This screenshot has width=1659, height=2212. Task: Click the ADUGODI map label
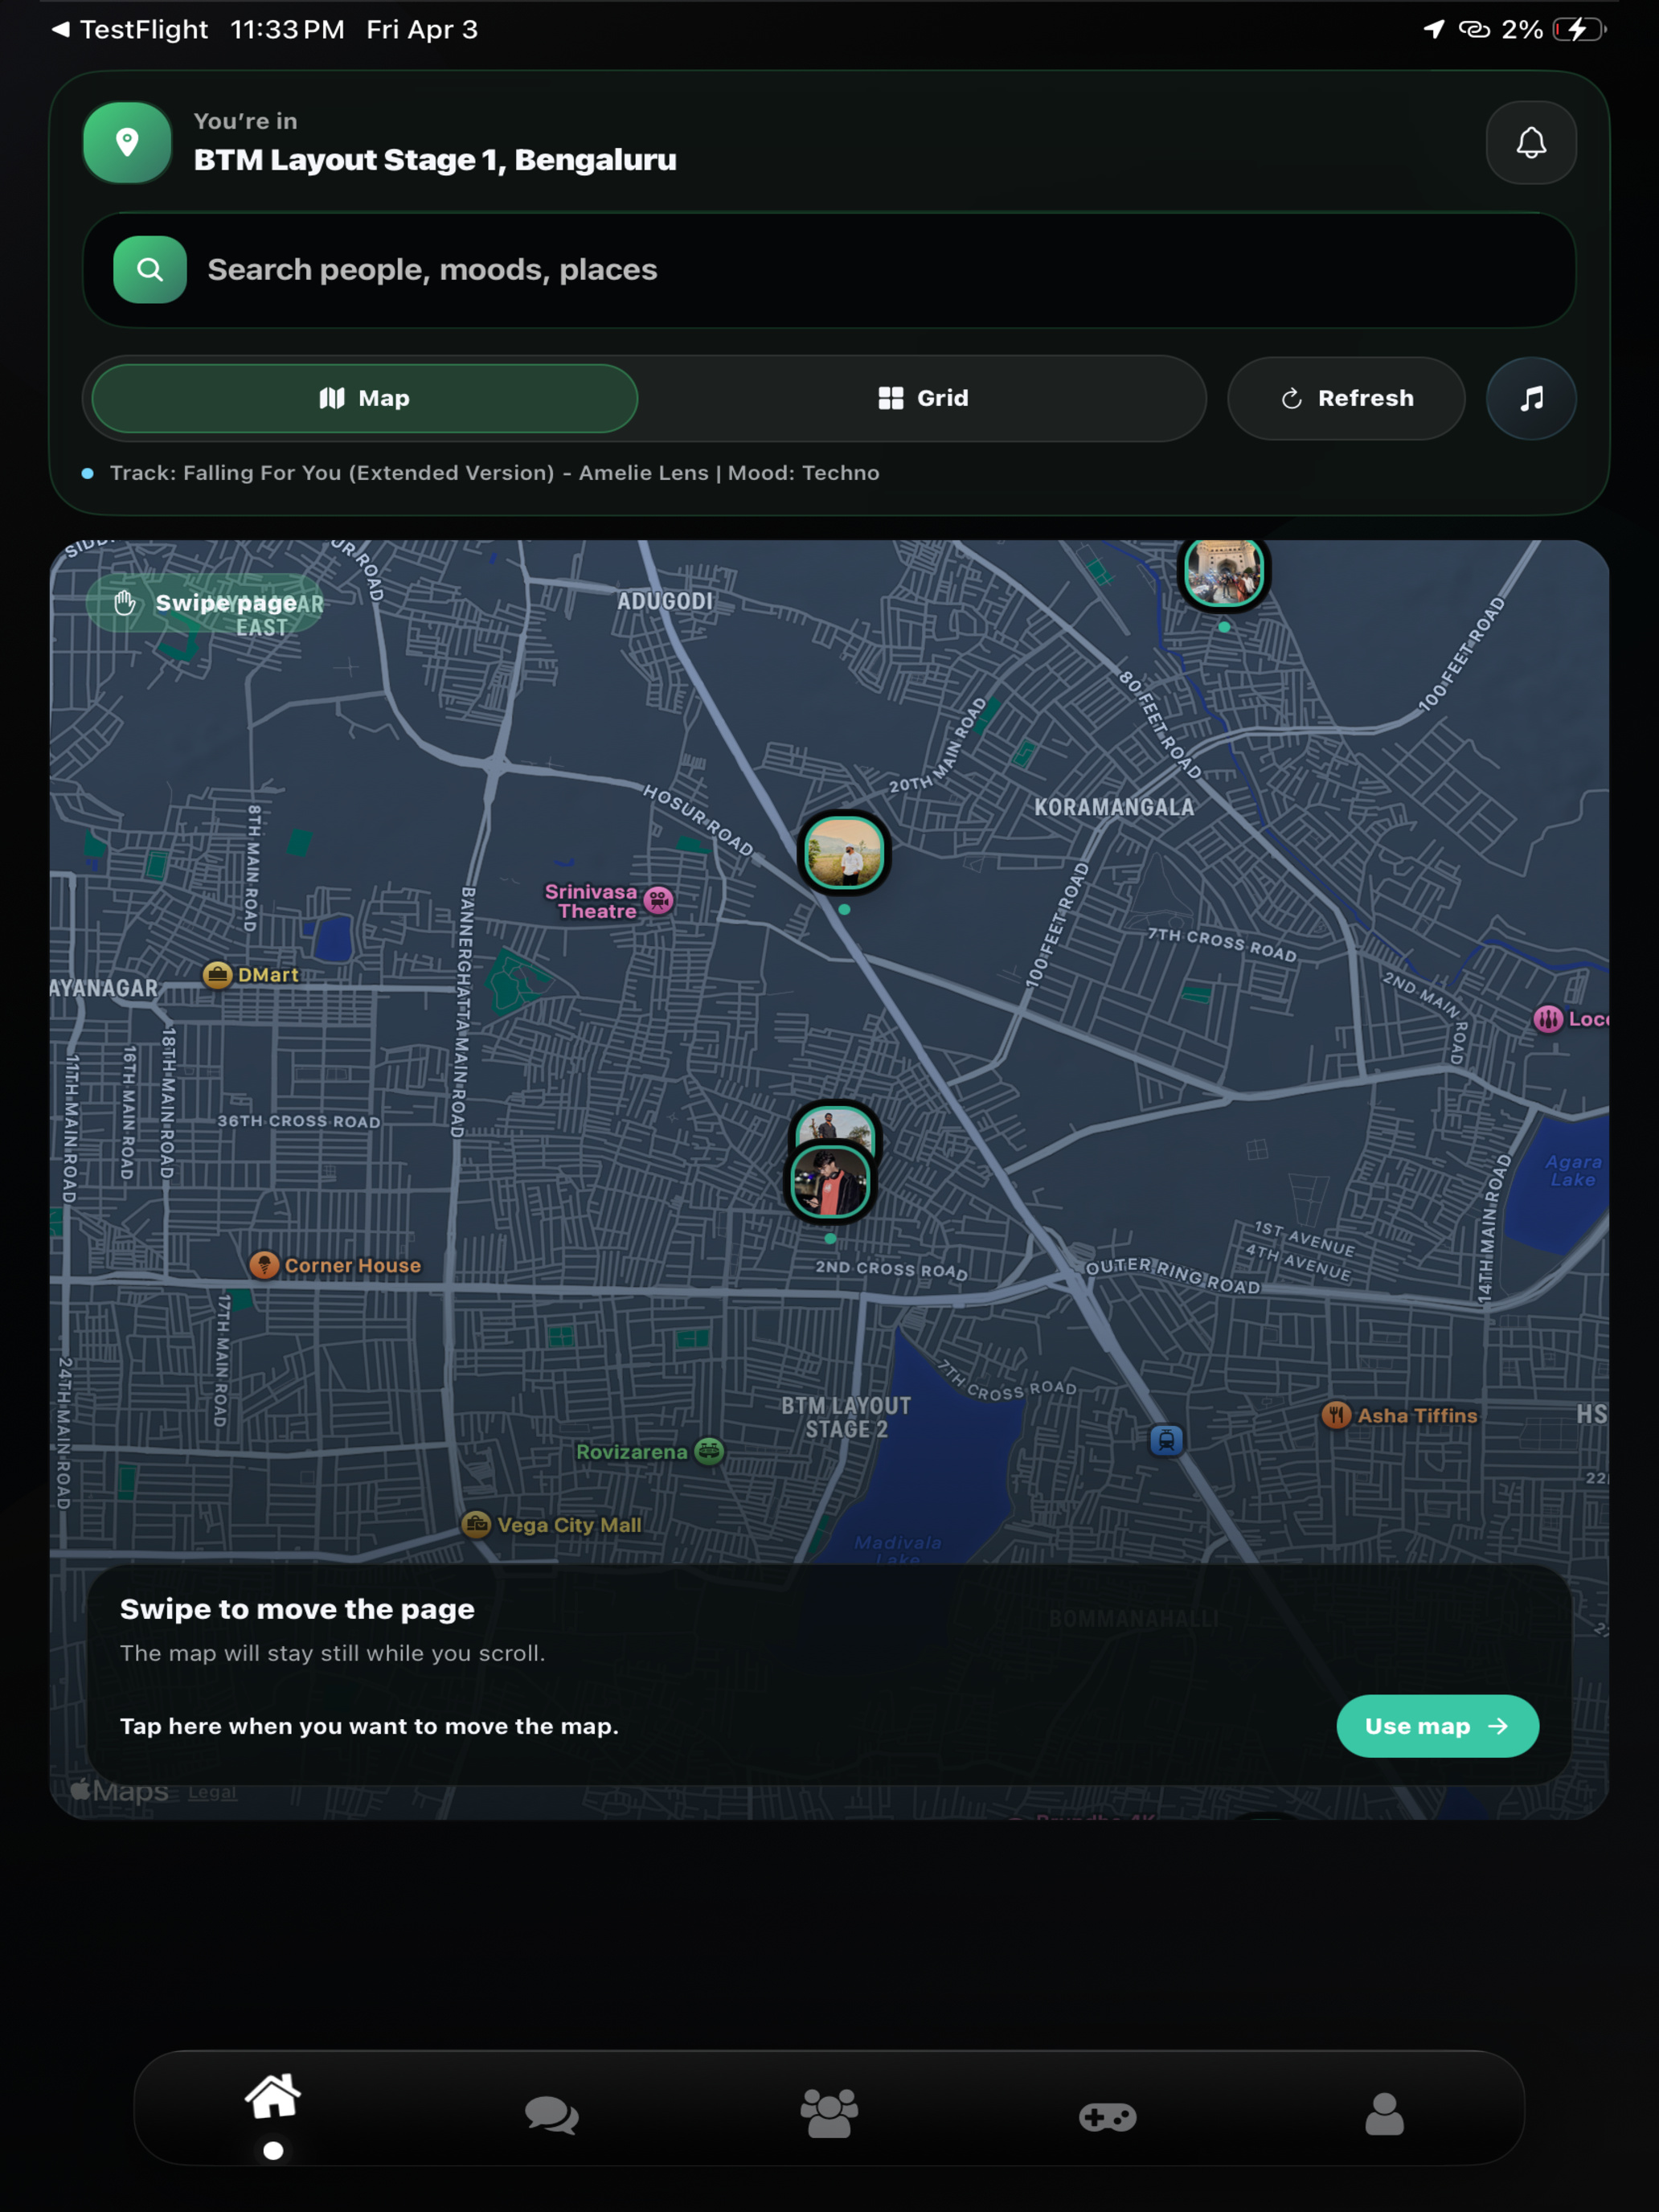665,601
